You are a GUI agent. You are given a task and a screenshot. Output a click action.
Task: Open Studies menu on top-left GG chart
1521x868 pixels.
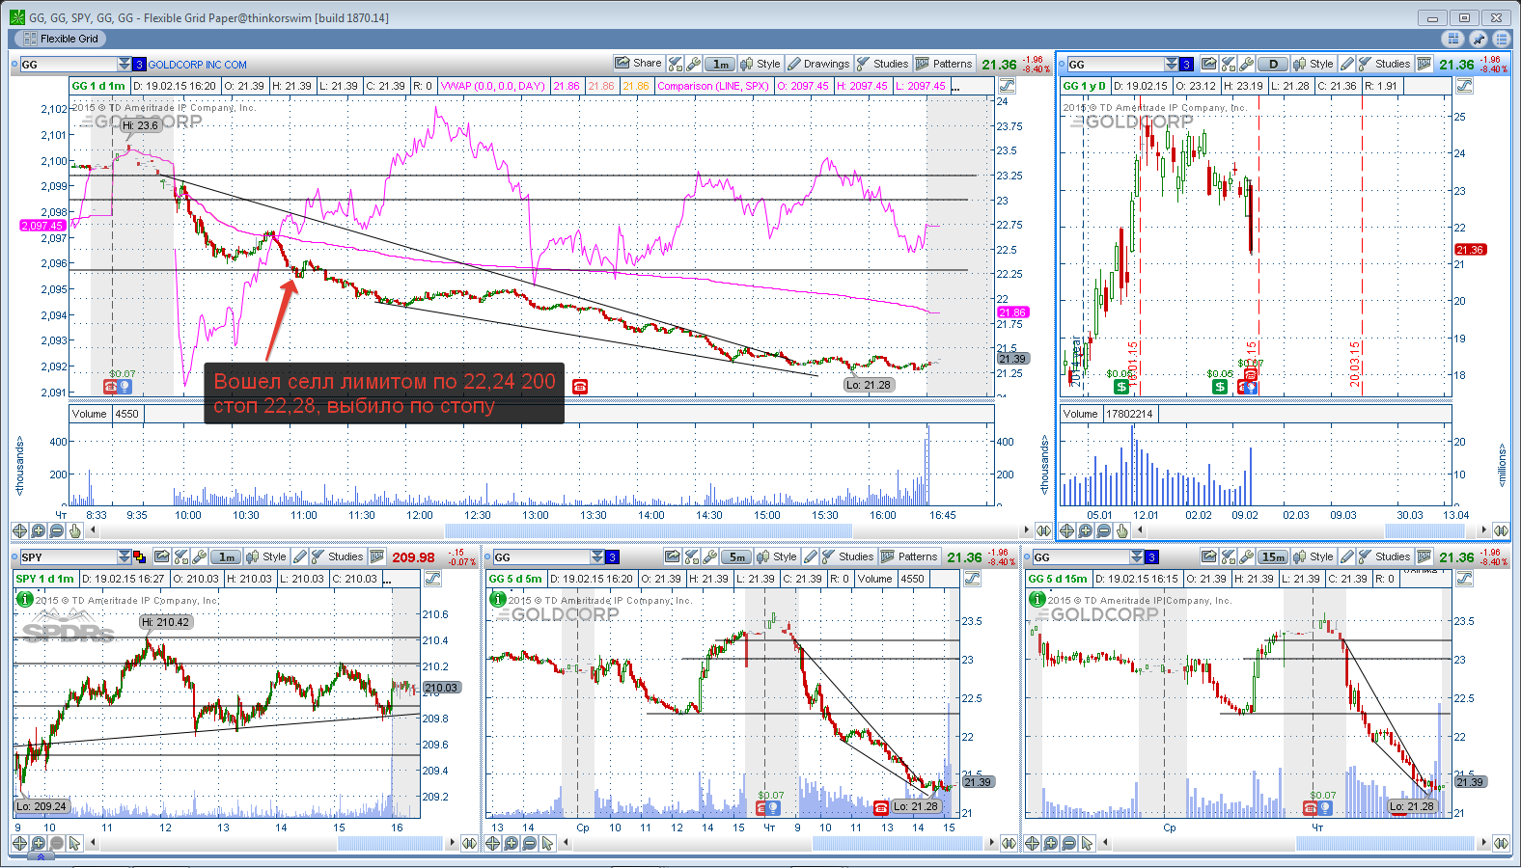(x=882, y=64)
